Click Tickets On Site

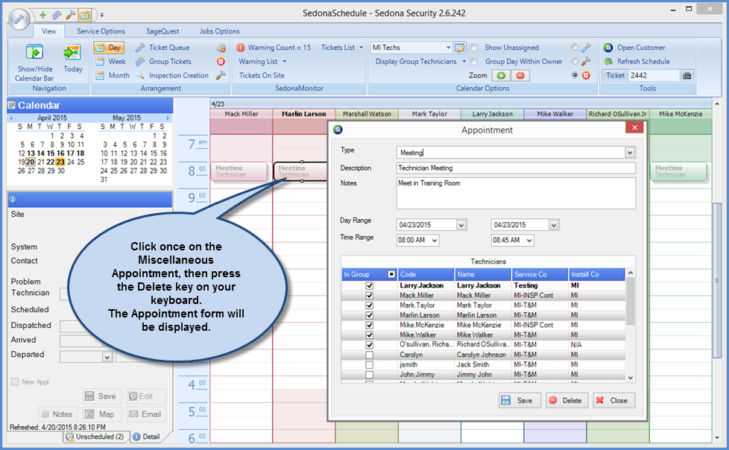[x=262, y=75]
